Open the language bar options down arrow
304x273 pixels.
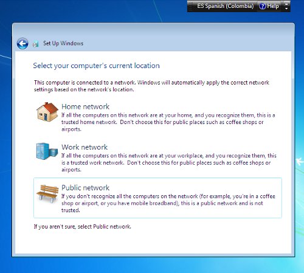286,9
